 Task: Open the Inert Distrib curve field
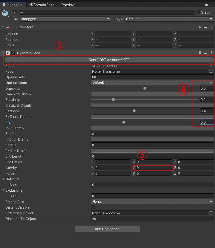pos(153,128)
